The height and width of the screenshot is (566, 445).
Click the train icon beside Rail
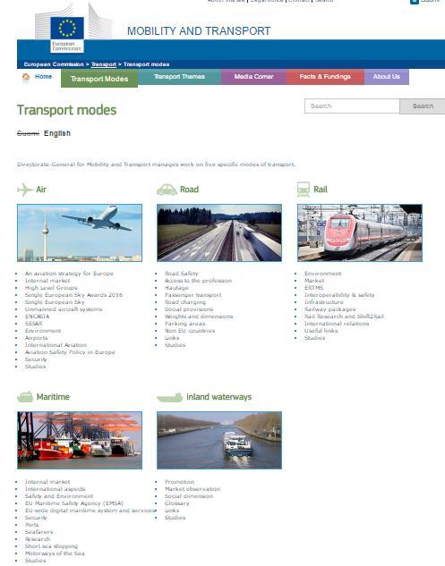pos(304,190)
